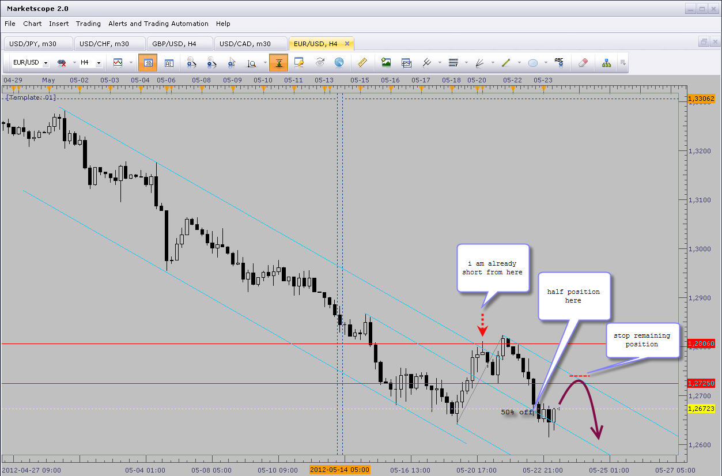722x476 pixels.
Task: Toggle the ask price mode button
Action: [169, 62]
